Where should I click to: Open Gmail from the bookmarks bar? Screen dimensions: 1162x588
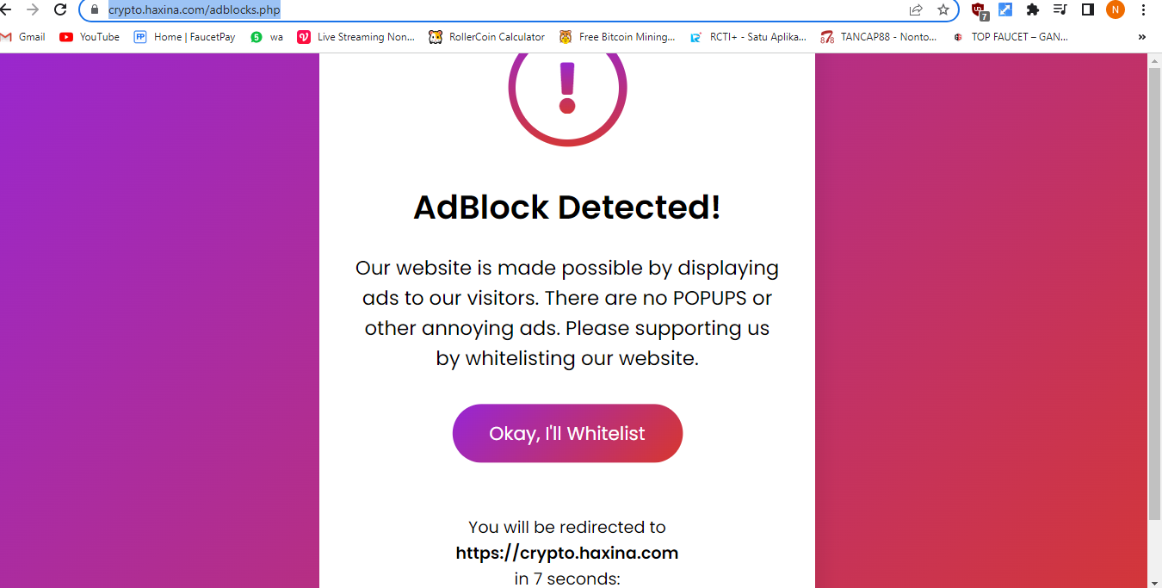click(23, 37)
